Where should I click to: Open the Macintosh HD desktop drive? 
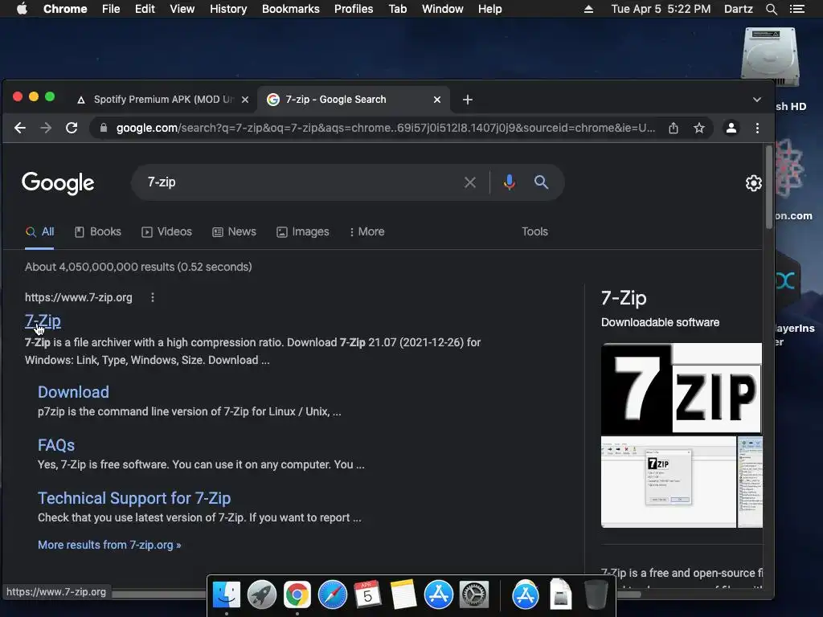pos(770,57)
